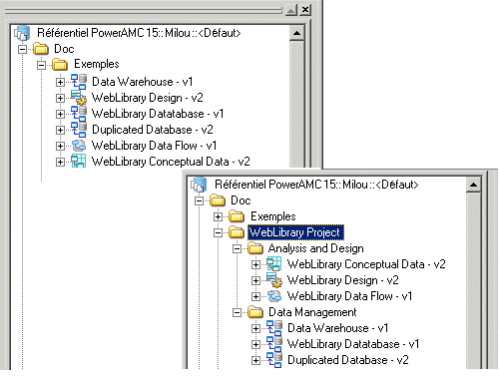
Task: Expand WebLibrary Data Flow - v1 in the right window
Action: click(255, 296)
